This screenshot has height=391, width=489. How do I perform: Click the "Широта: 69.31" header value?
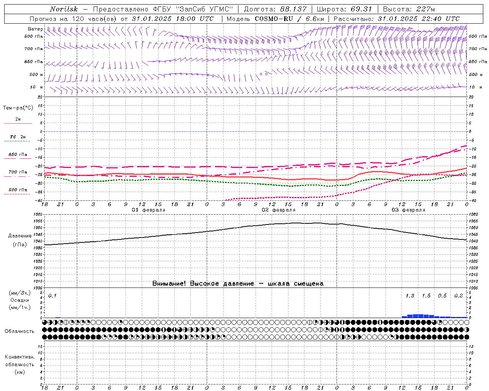[x=344, y=9]
